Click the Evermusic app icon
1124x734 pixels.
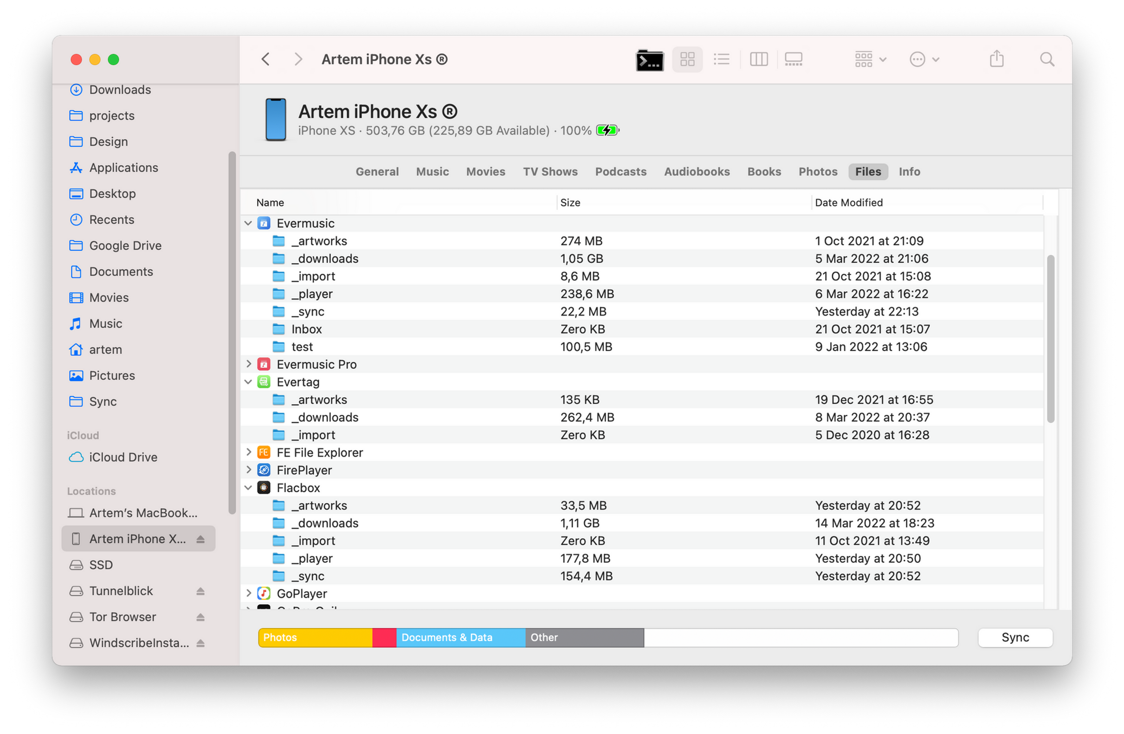[x=264, y=223]
